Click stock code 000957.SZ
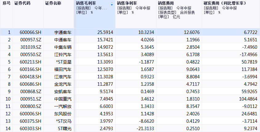Viewport: 260px width, 132px height. pos(30,39)
